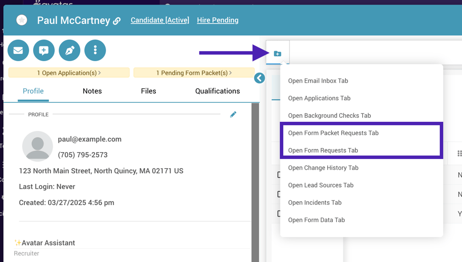
Task: Click the Created 03/27/2025 timestamp
Action: tap(67, 202)
